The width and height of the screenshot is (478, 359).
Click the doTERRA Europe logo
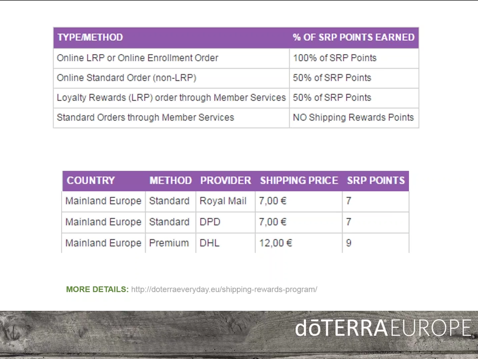pos(383,328)
